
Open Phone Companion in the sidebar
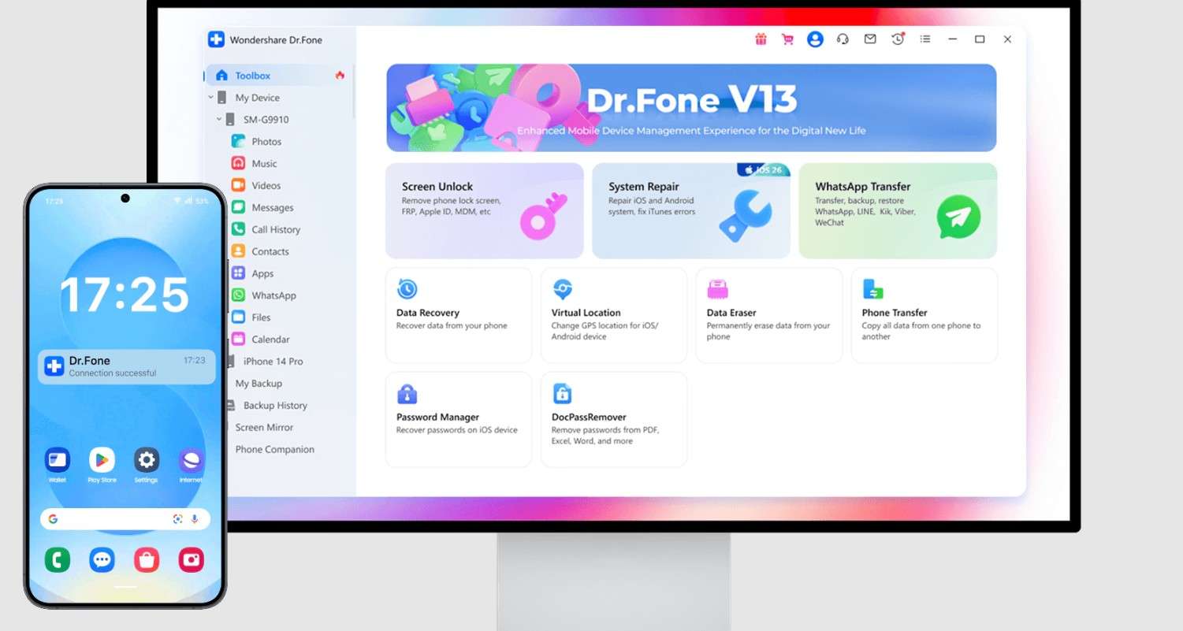pos(274,450)
